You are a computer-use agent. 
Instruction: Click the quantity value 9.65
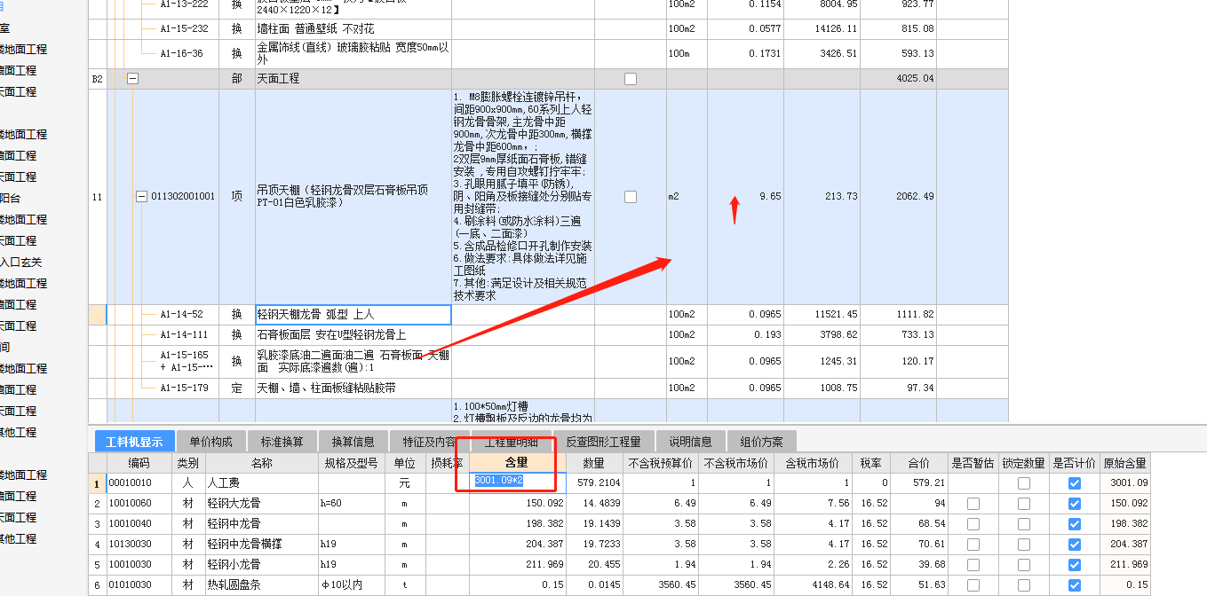point(769,197)
